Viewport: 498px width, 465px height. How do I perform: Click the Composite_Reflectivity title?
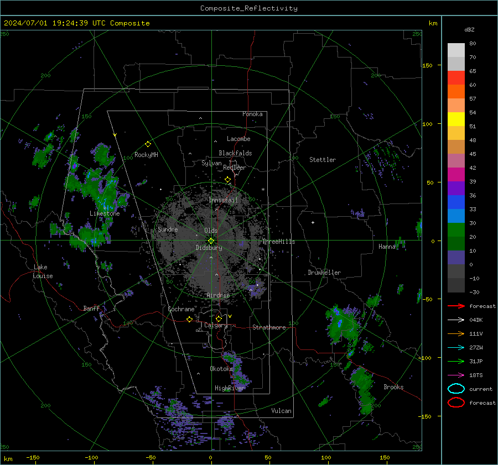(x=249, y=8)
